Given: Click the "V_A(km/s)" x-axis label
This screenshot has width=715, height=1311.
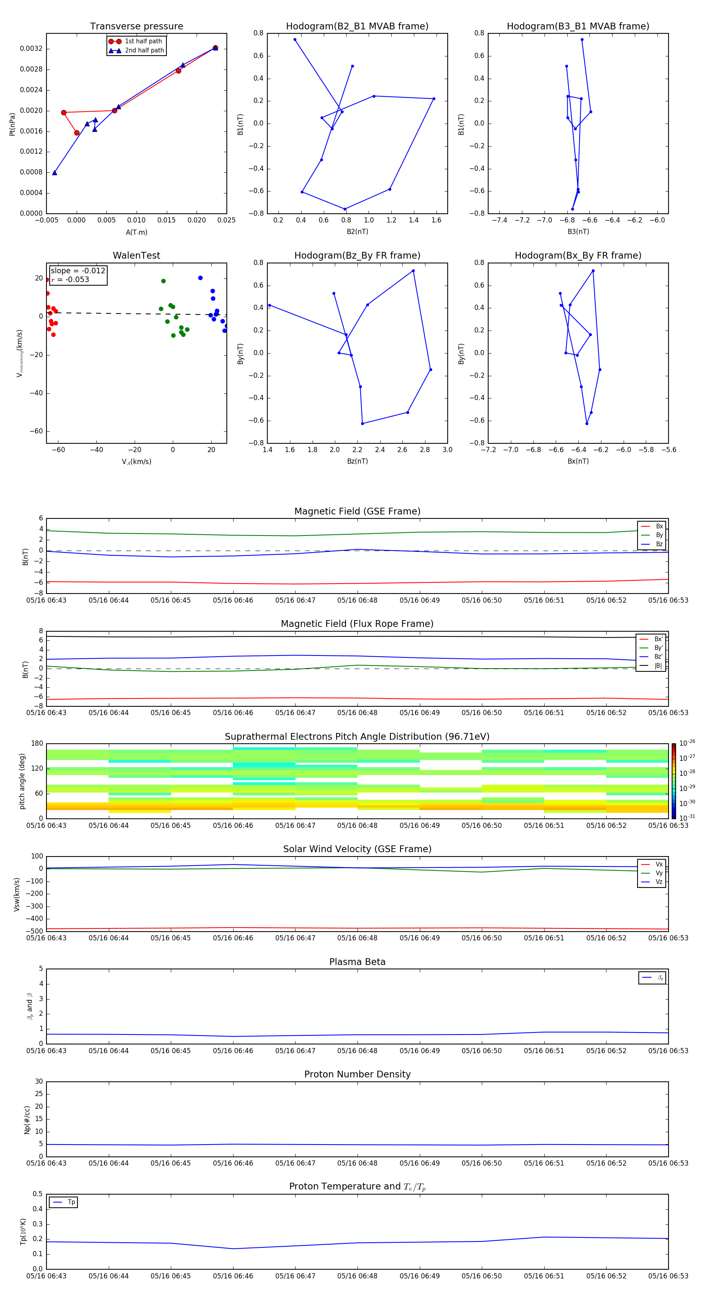Looking at the screenshot, I should pos(136,462).
